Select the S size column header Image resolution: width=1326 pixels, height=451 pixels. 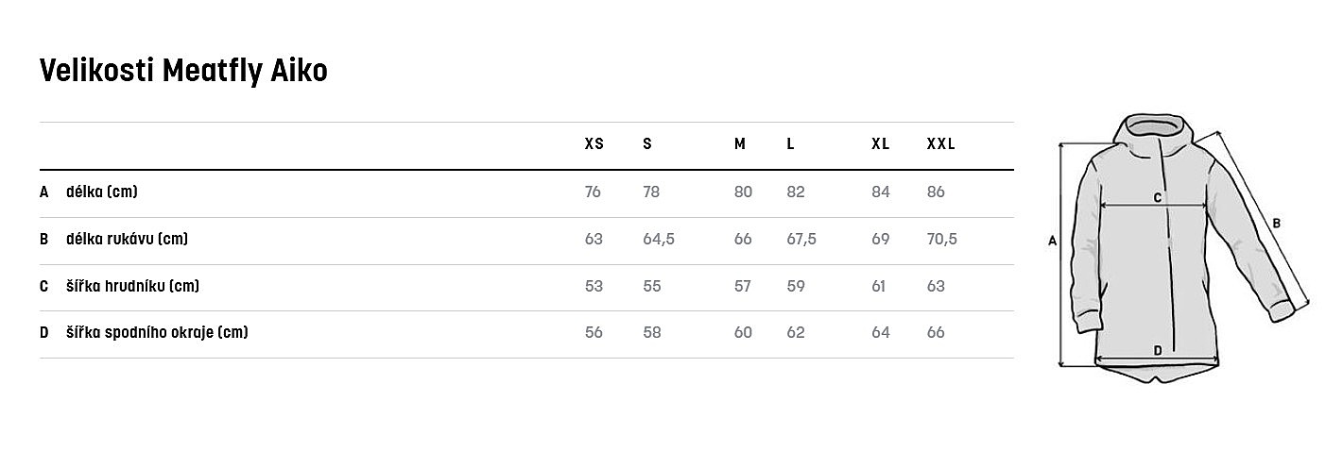647,144
